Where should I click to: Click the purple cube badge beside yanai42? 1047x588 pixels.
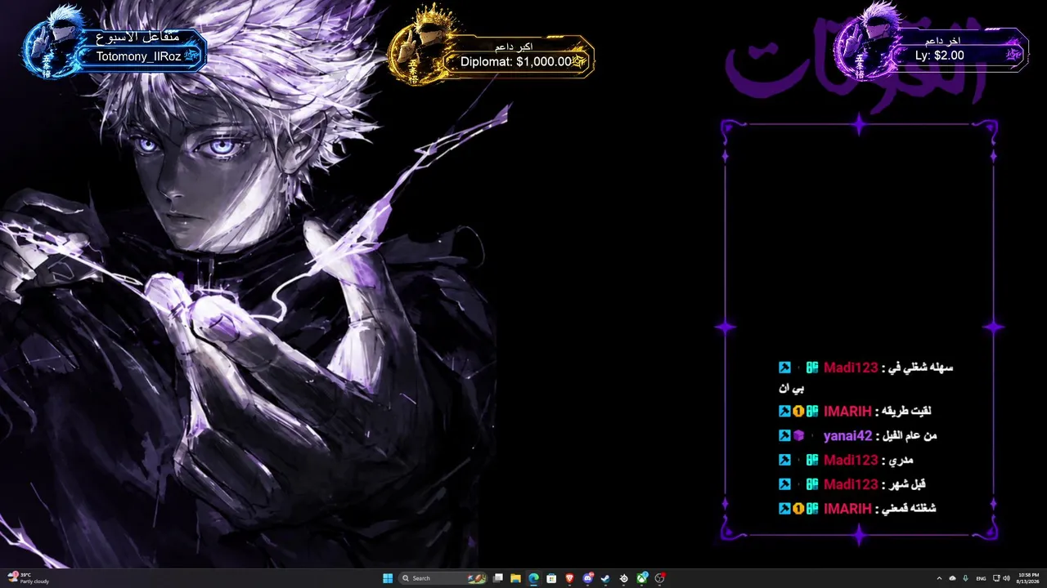tap(798, 436)
